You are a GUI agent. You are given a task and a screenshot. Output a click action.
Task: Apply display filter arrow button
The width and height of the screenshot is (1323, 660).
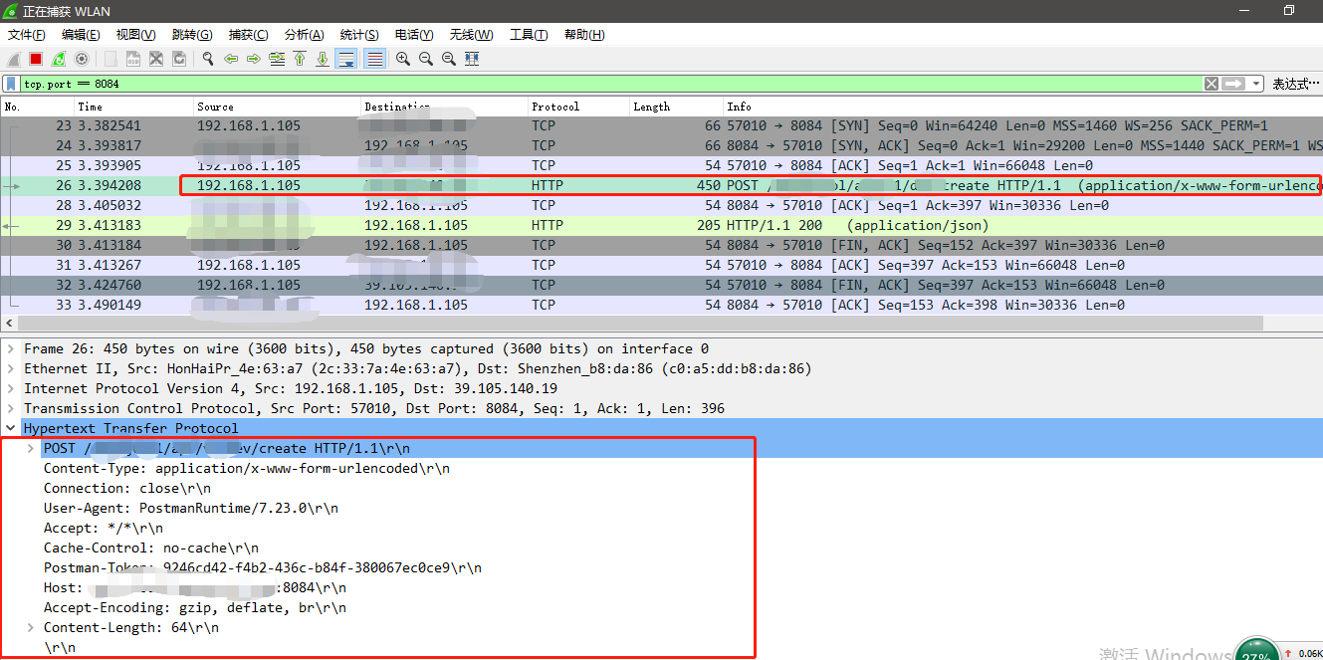click(x=1233, y=85)
